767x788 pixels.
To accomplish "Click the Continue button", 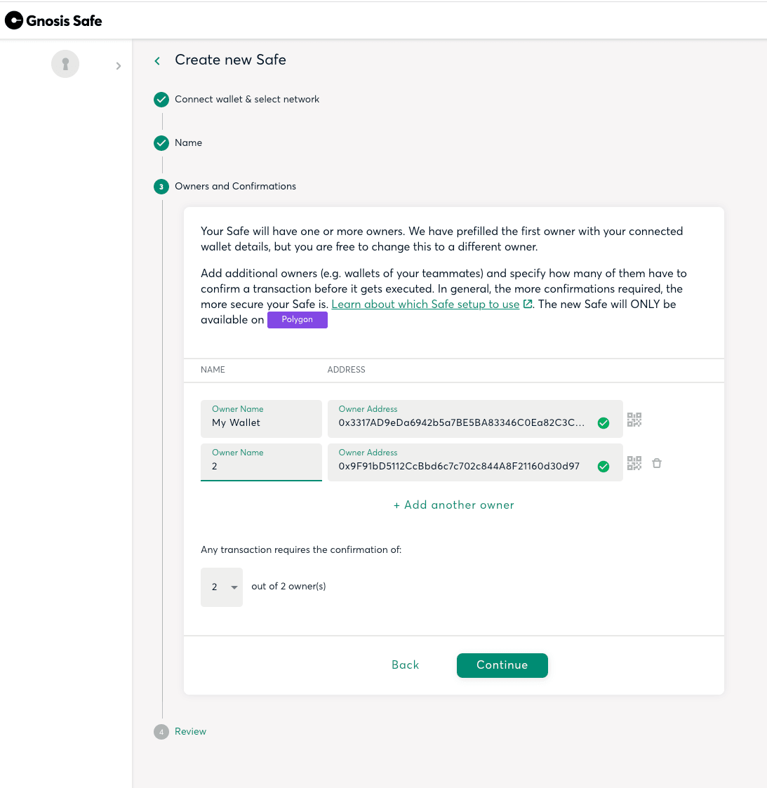I will [502, 665].
